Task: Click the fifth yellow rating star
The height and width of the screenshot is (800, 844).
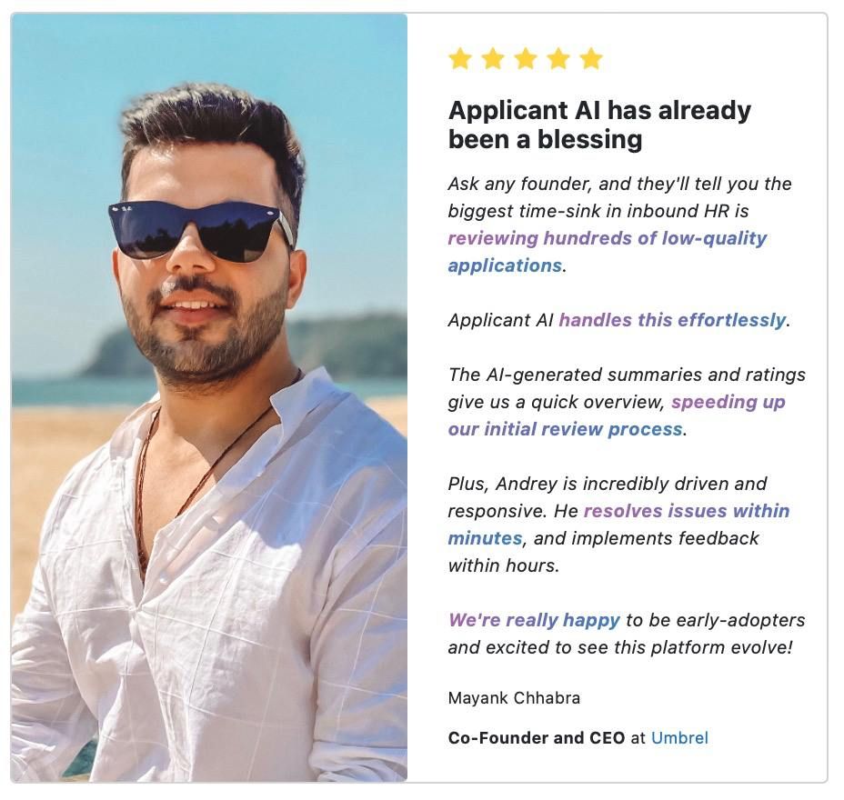Action: (x=591, y=58)
